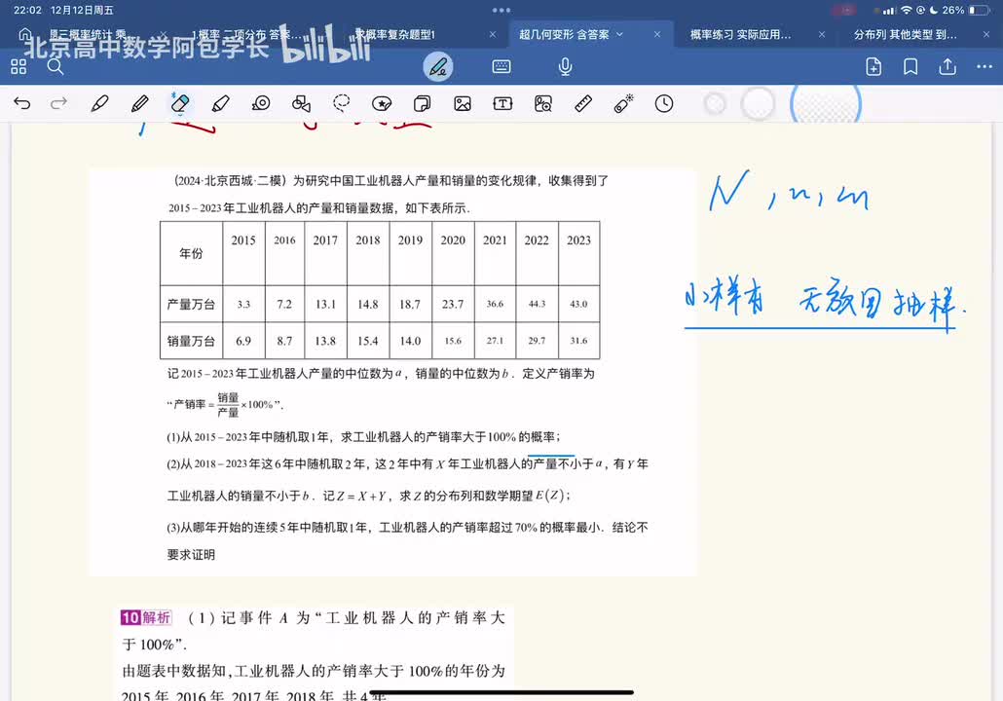Screen dimensions: 1003x701
Task: Insert an image from photos
Action: coord(463,103)
